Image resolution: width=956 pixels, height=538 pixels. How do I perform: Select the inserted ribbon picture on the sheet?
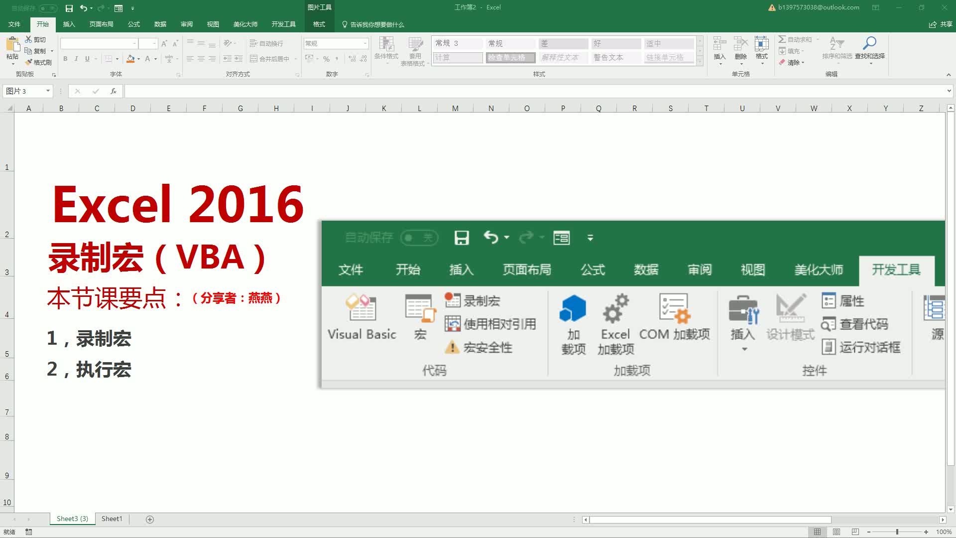coord(632,304)
